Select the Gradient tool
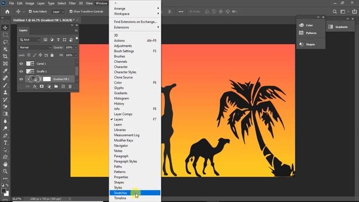The height and width of the screenshot is (202, 359). pyautogui.click(x=5, y=114)
